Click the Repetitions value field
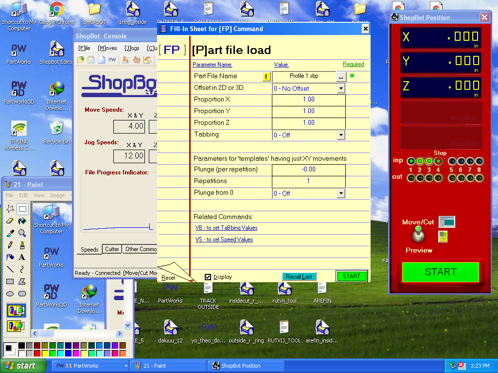This screenshot has width=498, height=373. coord(309,181)
